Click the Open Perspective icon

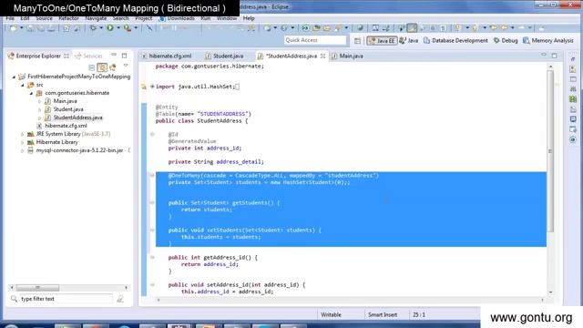[357, 40]
